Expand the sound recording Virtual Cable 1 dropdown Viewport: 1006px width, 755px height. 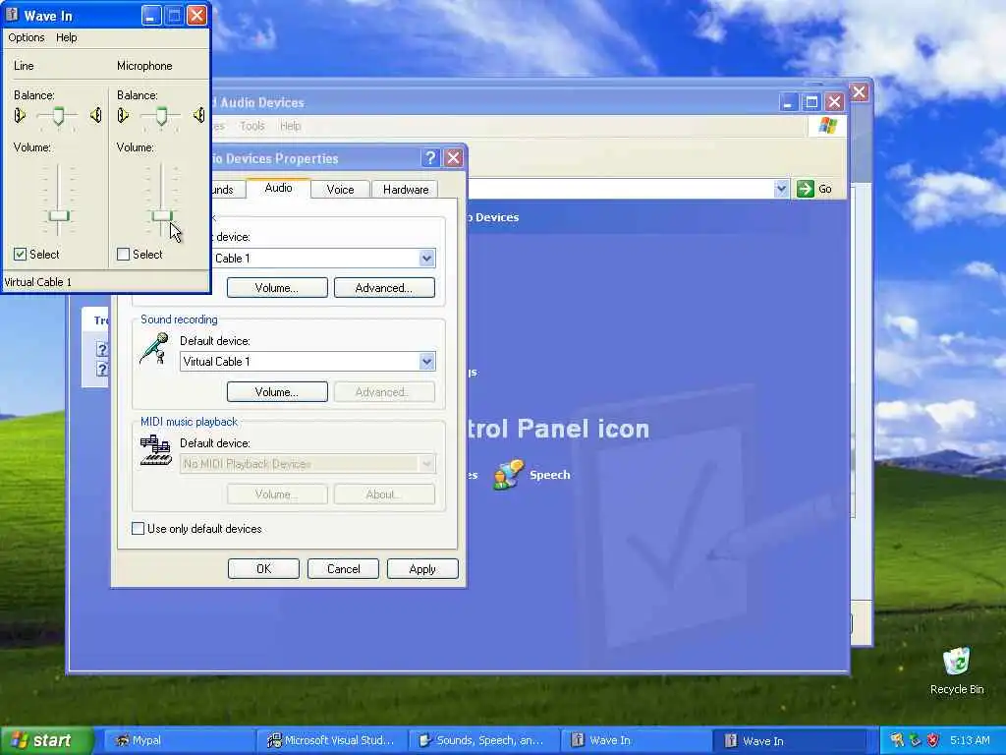[426, 362]
